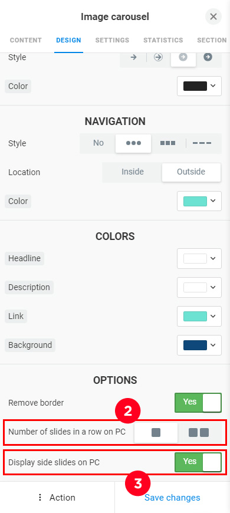Pick the dark filled circle arrow style

coord(208,57)
